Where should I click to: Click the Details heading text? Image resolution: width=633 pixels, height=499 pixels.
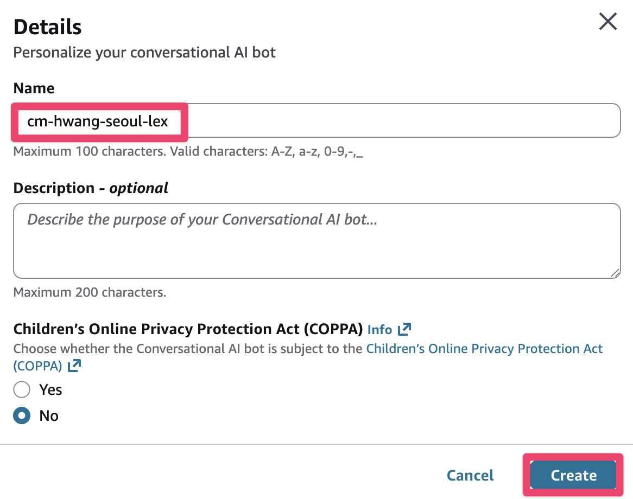47,27
